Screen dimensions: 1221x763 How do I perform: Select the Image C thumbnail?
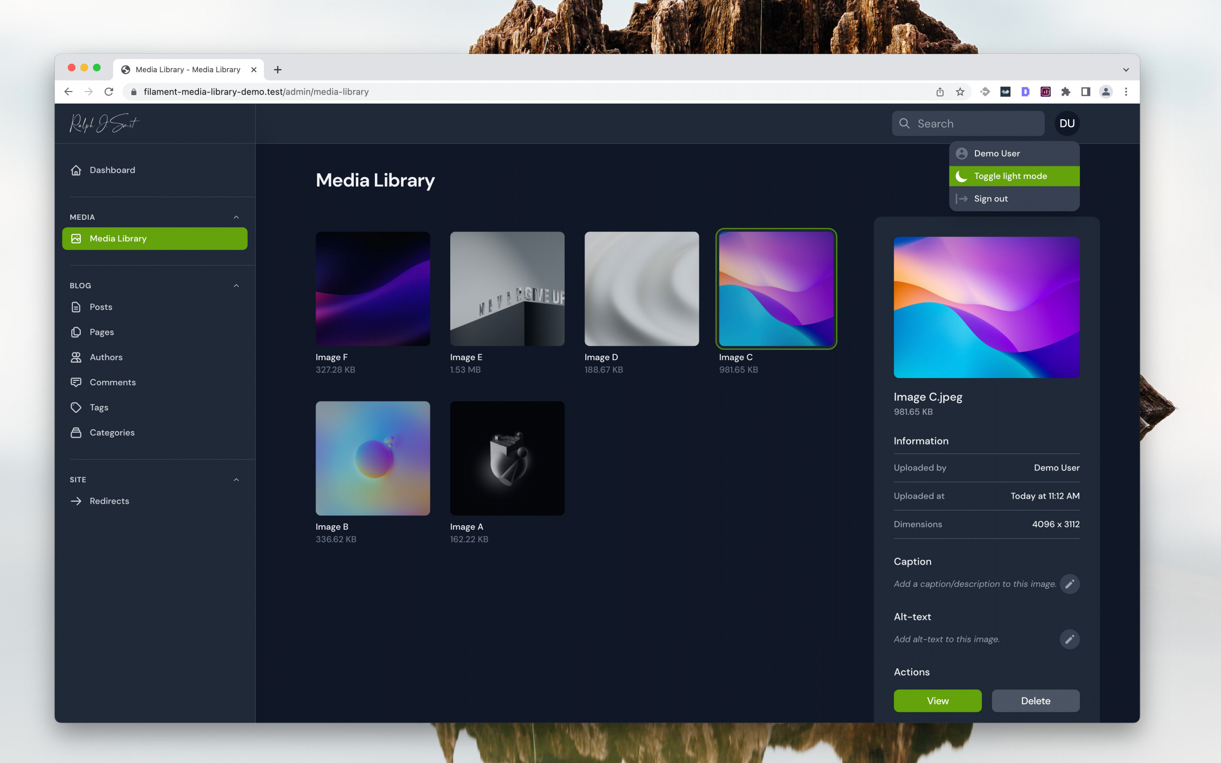coord(776,289)
